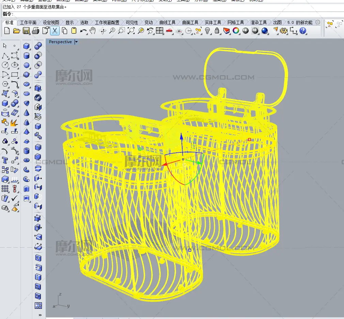Open the four-viewport layout icon
The image size is (344, 319).
[159, 31]
